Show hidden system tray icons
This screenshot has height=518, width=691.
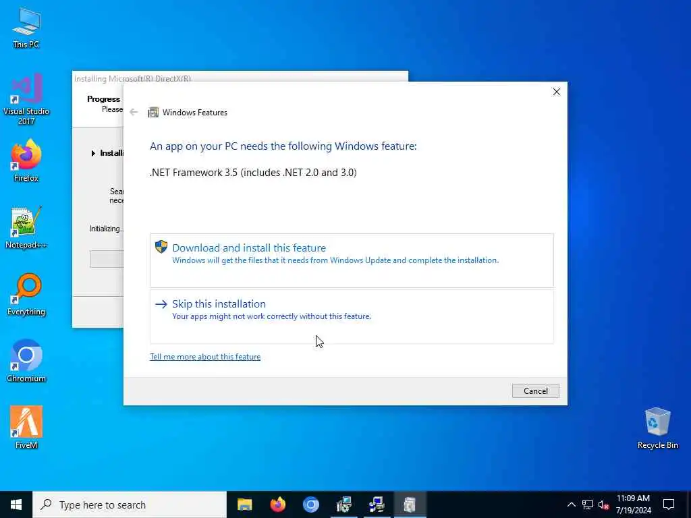pos(571,505)
